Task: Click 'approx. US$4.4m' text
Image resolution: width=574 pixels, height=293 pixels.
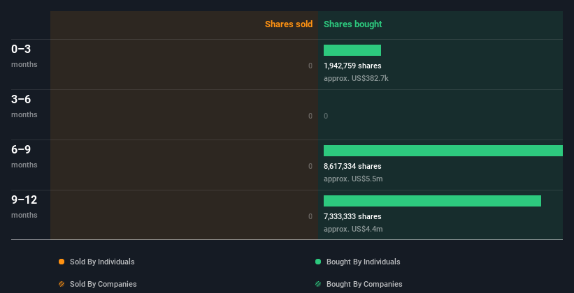Action: click(x=353, y=229)
